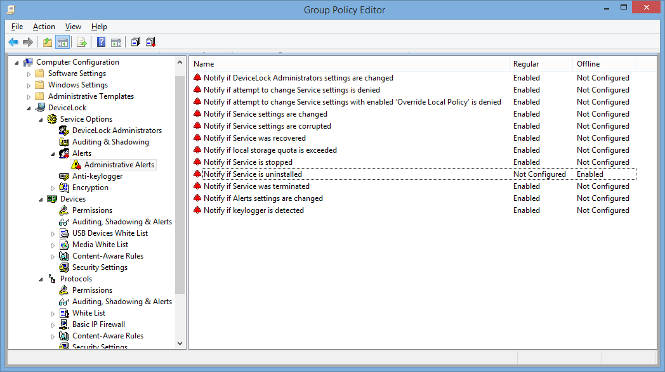Expand the Encryption node
Viewport: 665px width, 372px height.
pos(53,188)
